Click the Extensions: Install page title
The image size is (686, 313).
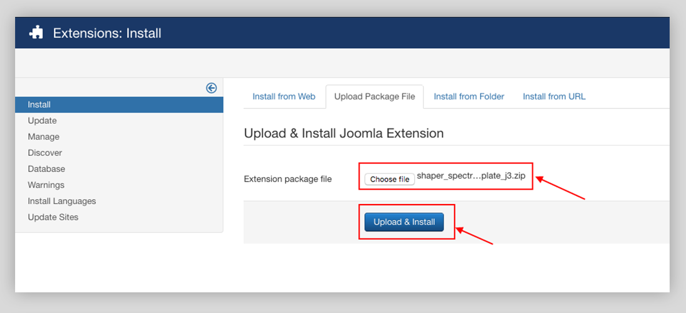pos(107,33)
